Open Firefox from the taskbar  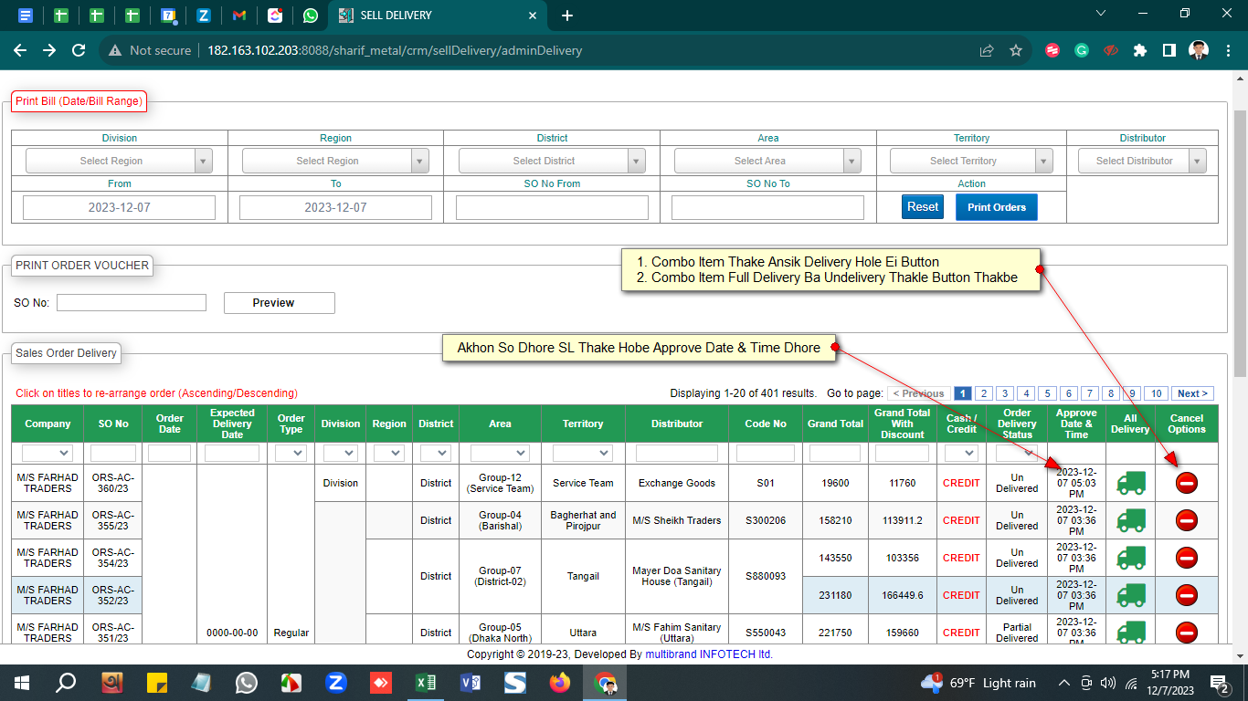point(559,683)
